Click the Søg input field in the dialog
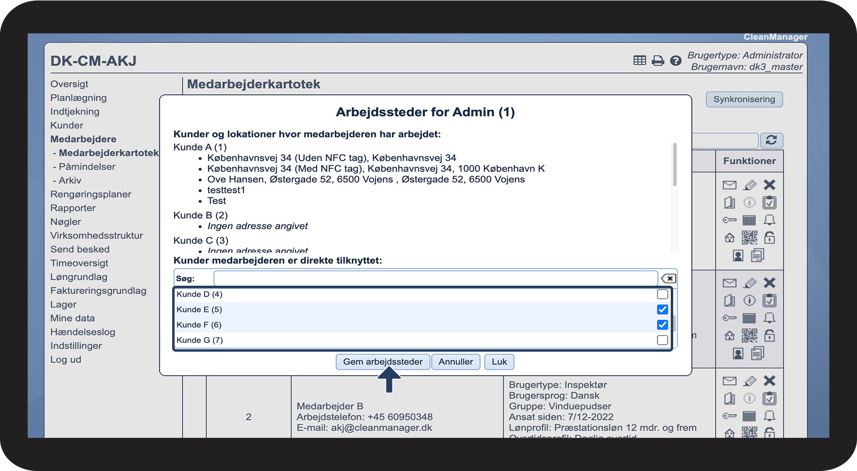The height and width of the screenshot is (471, 857). (x=436, y=278)
